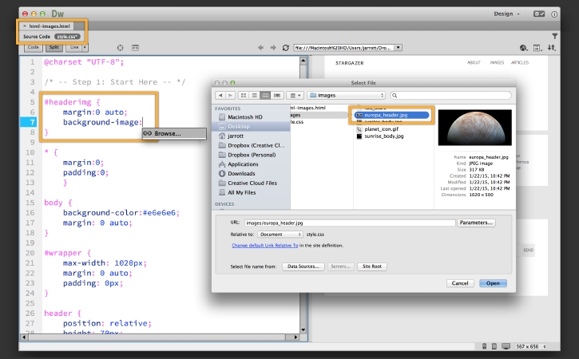Click ABOUT link in Stargazer preview
The height and width of the screenshot is (359, 579).
click(474, 63)
